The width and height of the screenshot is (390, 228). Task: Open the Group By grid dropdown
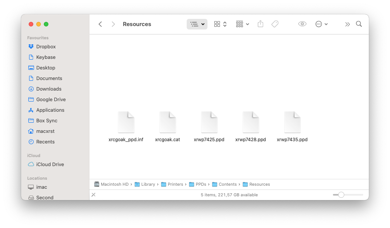click(242, 24)
